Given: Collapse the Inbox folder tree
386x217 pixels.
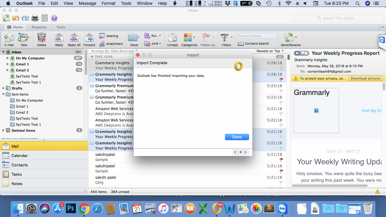Looking at the screenshot, I should [x=3, y=52].
